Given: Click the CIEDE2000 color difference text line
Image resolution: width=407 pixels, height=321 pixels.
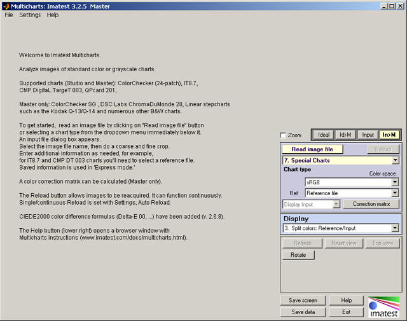Looking at the screenshot, I should tap(121, 216).
